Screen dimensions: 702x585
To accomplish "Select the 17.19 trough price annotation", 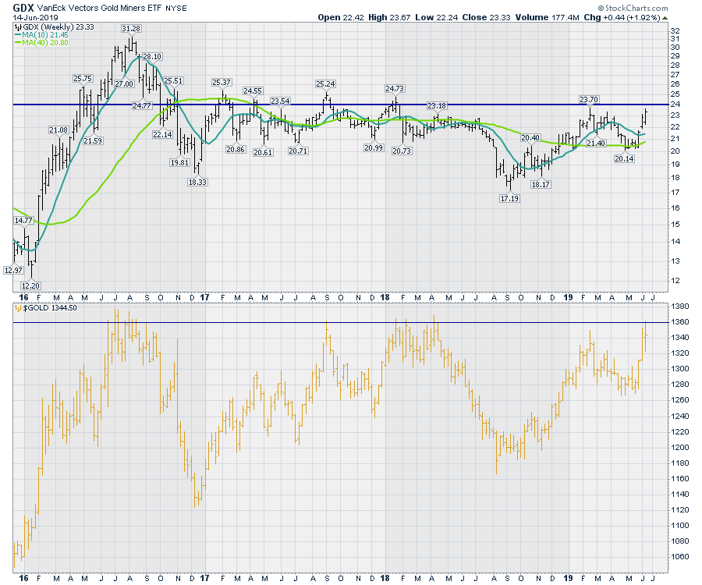I will point(509,199).
